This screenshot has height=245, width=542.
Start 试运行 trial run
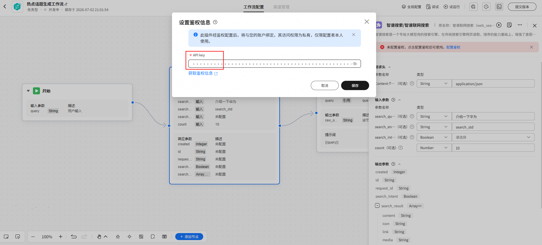(452, 7)
